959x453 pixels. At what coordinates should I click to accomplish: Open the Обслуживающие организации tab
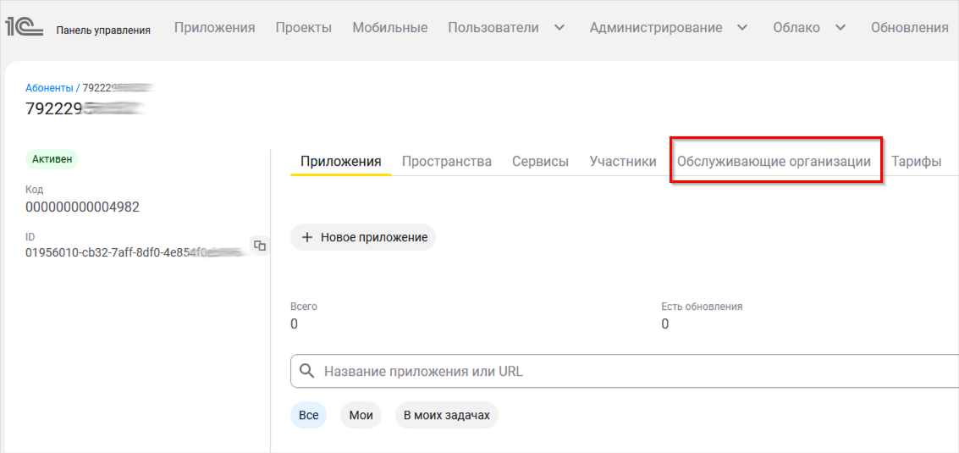774,162
